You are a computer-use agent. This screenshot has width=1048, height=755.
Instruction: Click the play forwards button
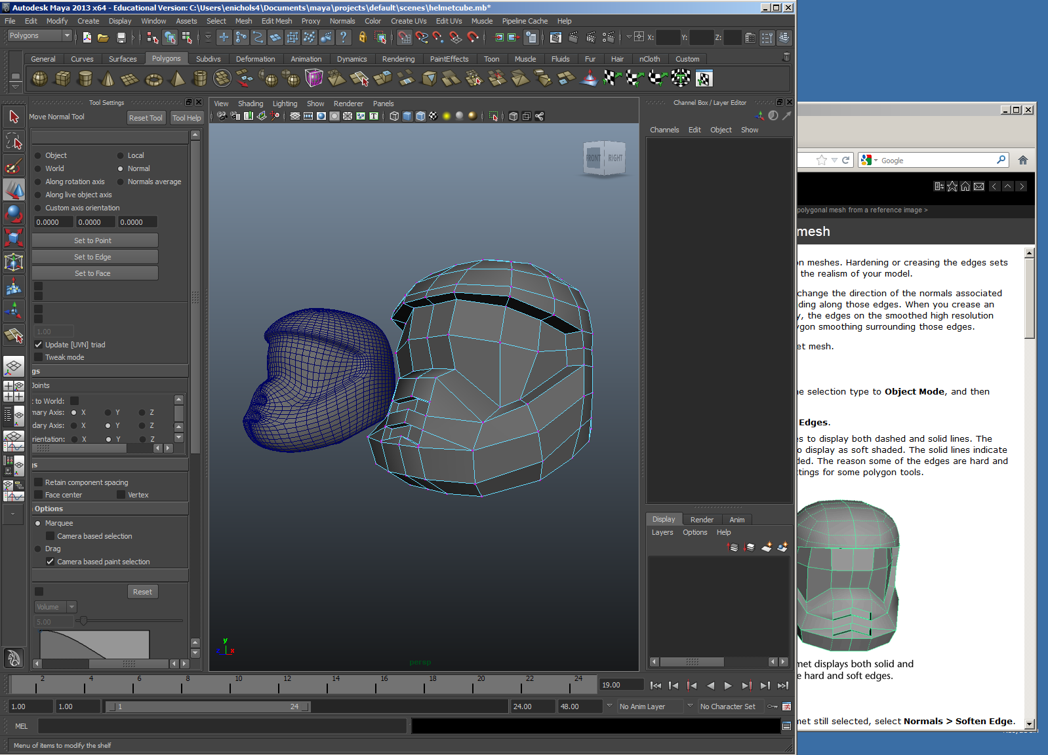(728, 686)
